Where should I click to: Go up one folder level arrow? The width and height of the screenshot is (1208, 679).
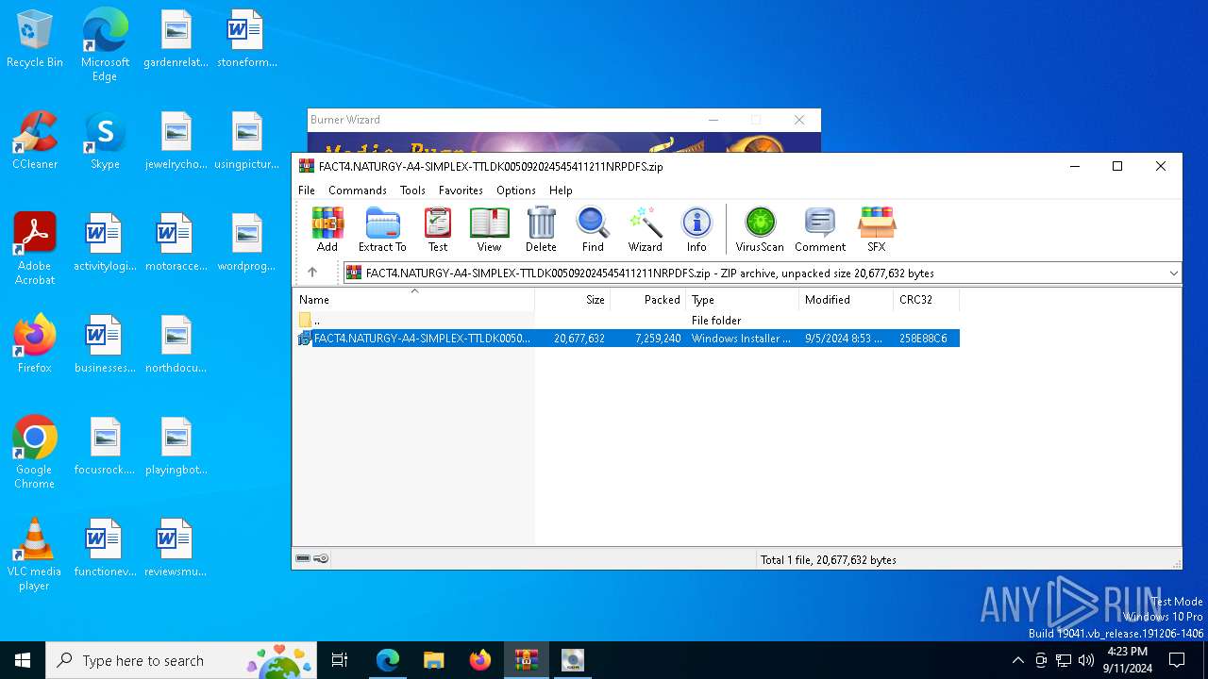[312, 273]
